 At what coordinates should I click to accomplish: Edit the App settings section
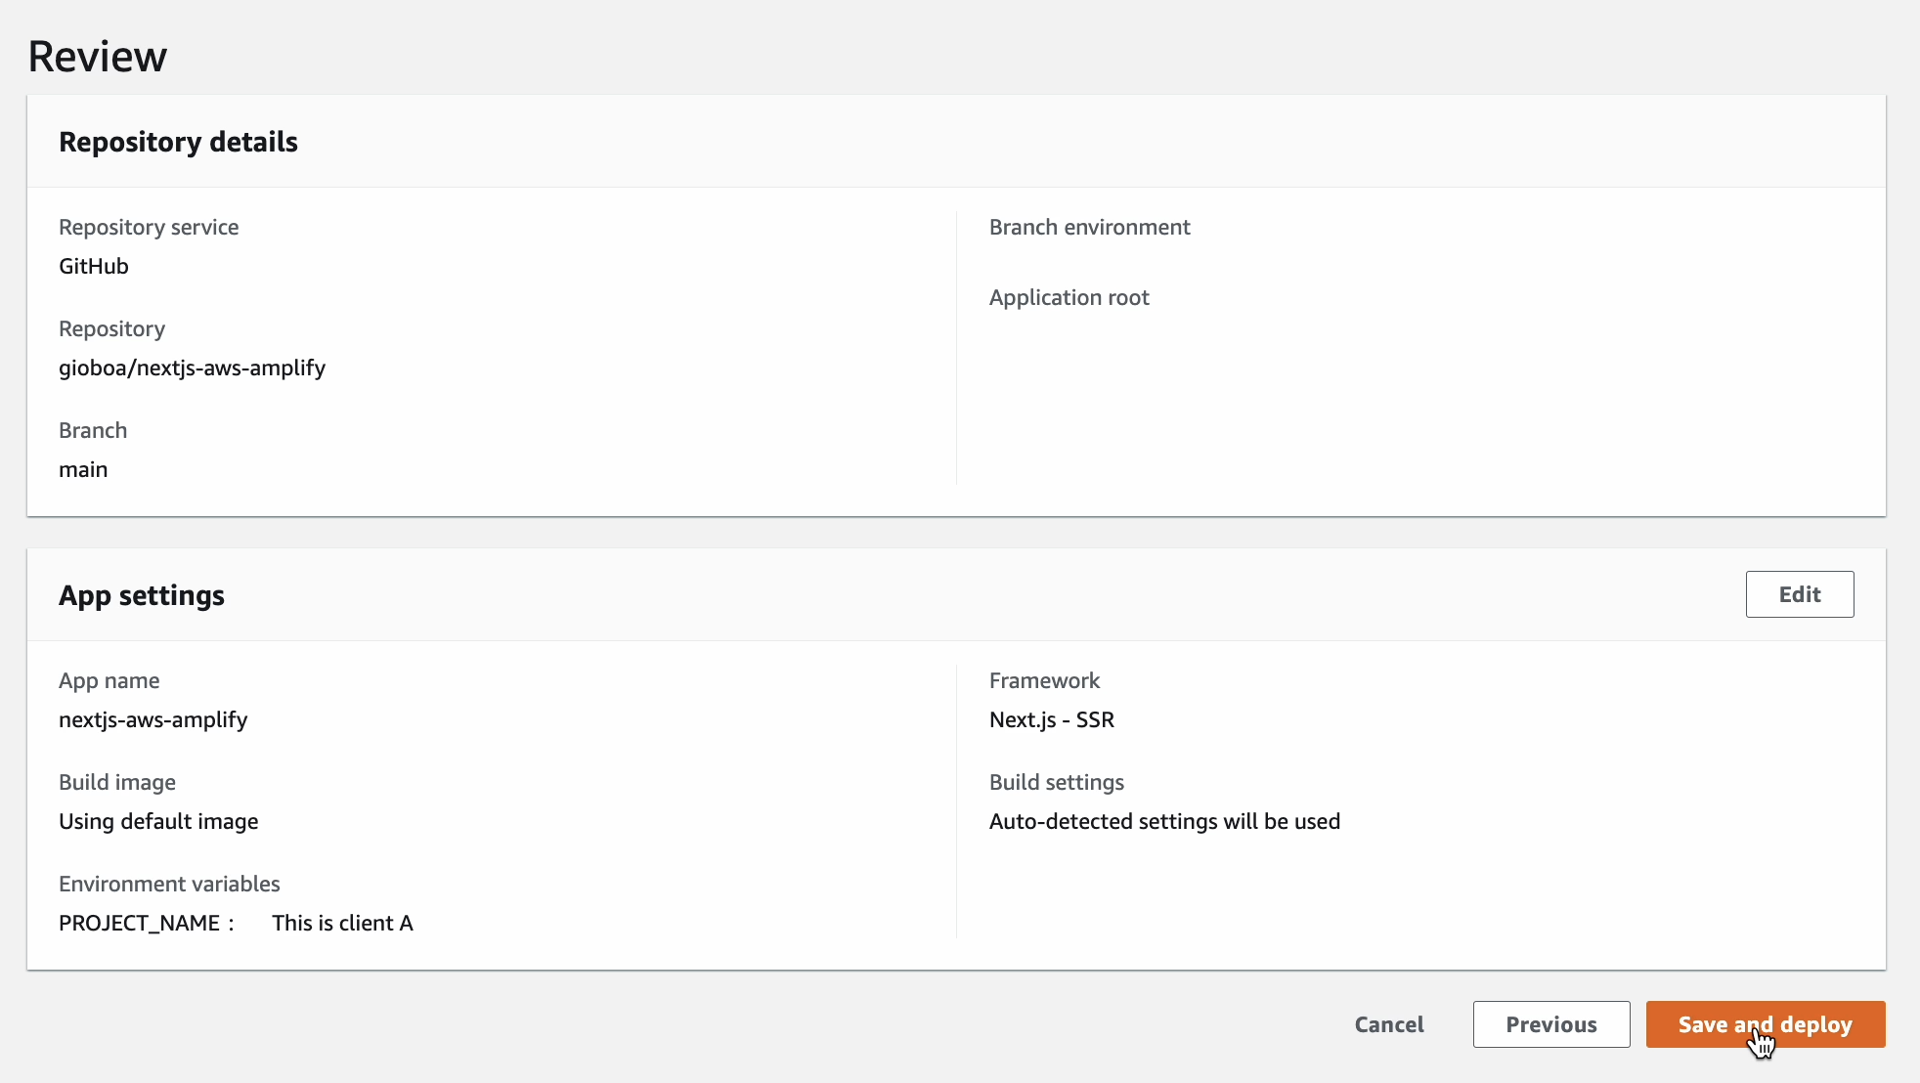point(1799,594)
